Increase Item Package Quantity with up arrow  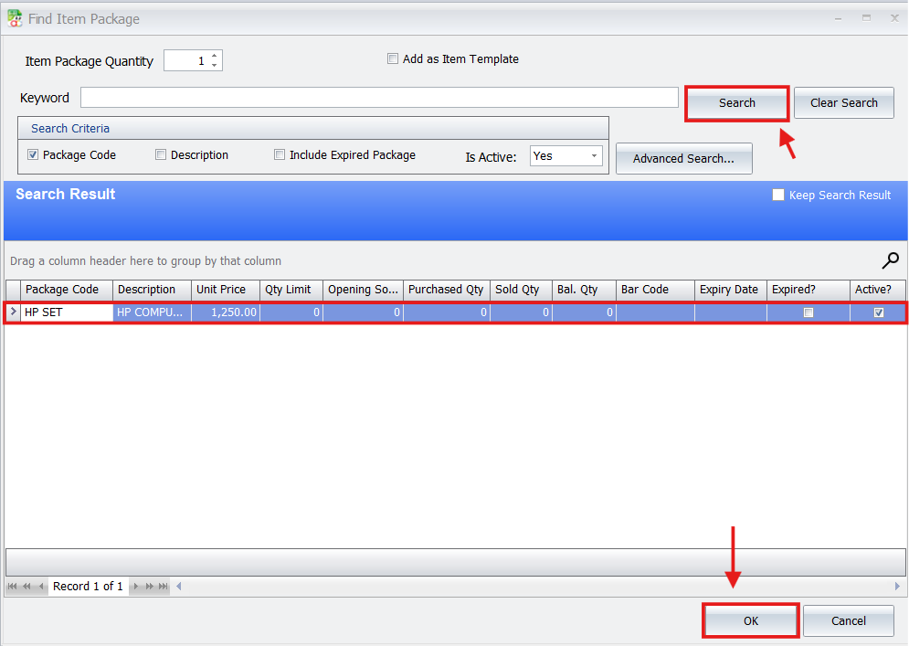pyautogui.click(x=214, y=57)
